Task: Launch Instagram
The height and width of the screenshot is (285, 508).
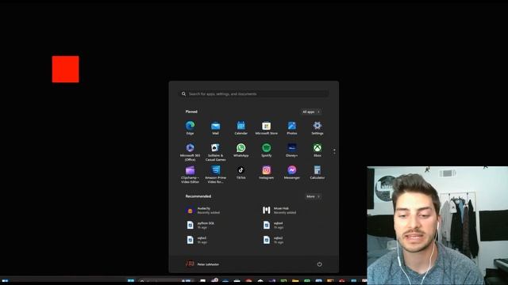Action: (267, 173)
